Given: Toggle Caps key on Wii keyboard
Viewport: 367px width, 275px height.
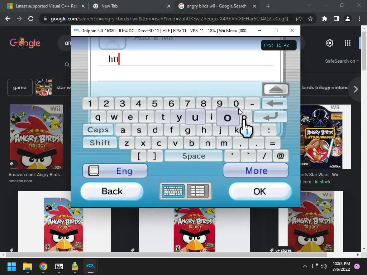Looking at the screenshot, I should coord(98,130).
